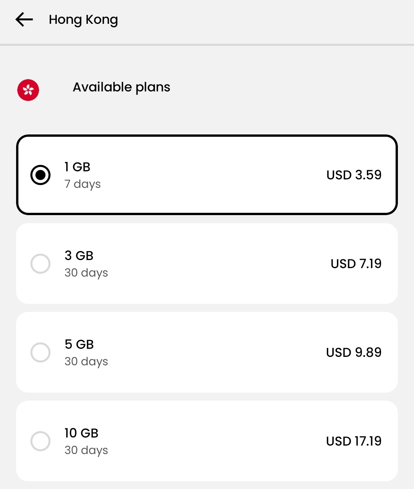The image size is (414, 489).
Task: Choose the 10 GB 30 days plan card
Action: coord(207,441)
